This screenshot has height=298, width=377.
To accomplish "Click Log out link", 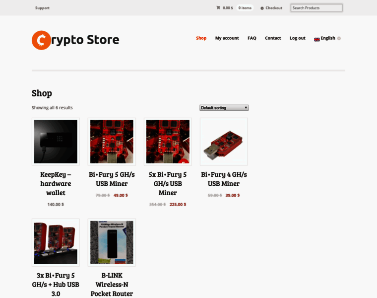I will [298, 38].
